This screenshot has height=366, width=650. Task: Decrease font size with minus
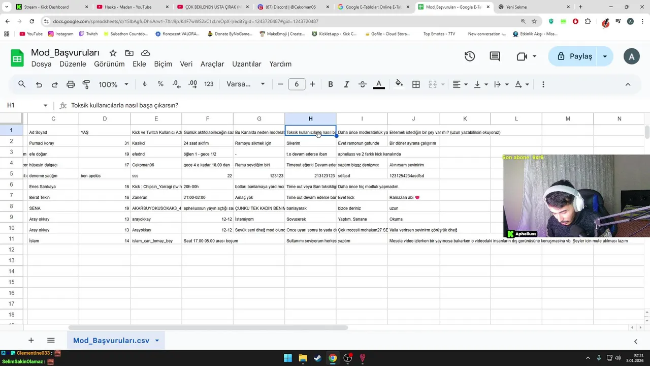point(280,84)
